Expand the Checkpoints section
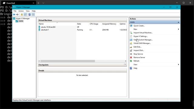The image size is (194, 109). pos(125,65)
